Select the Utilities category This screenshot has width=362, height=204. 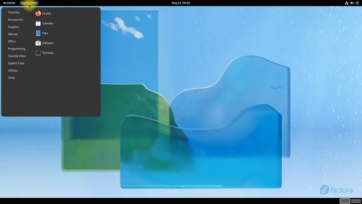[x=12, y=70]
